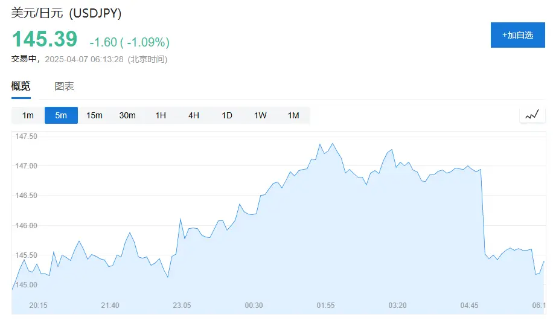Viewport: 556px width, 323px height.
Task: Switch to the 概览 tab
Action: pyautogui.click(x=21, y=86)
